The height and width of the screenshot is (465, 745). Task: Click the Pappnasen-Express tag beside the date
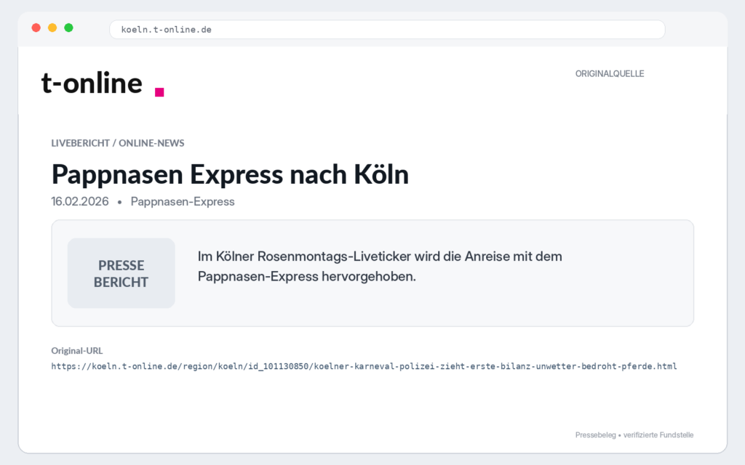183,202
